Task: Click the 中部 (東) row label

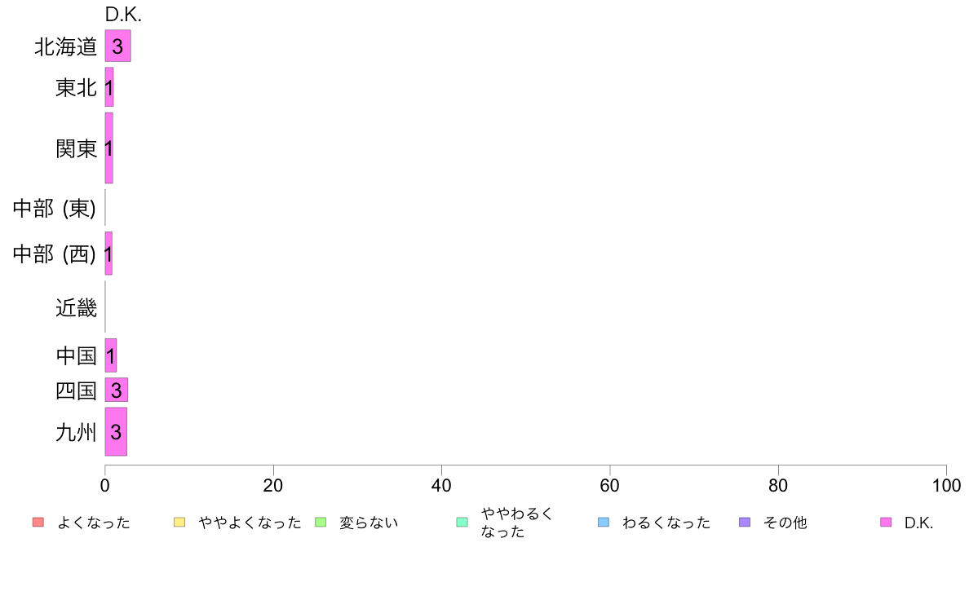Action: 55,208
